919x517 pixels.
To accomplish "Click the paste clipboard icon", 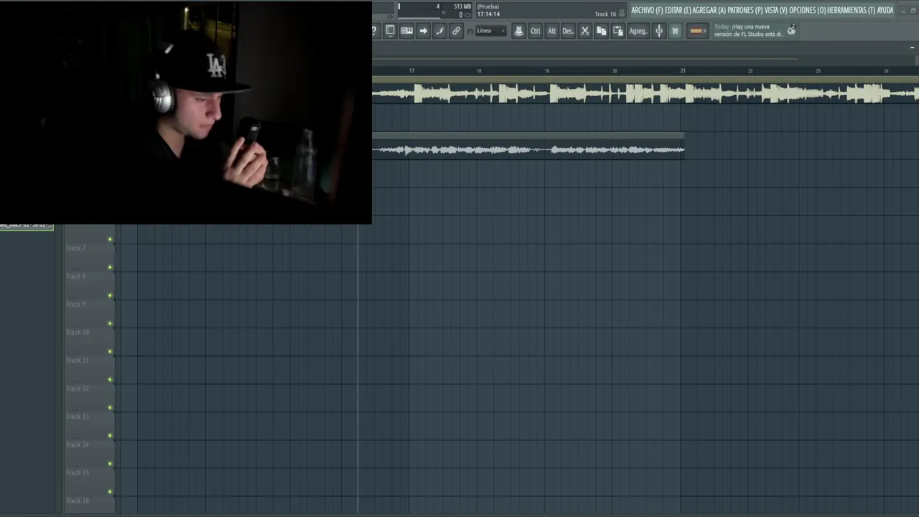I will 617,31.
